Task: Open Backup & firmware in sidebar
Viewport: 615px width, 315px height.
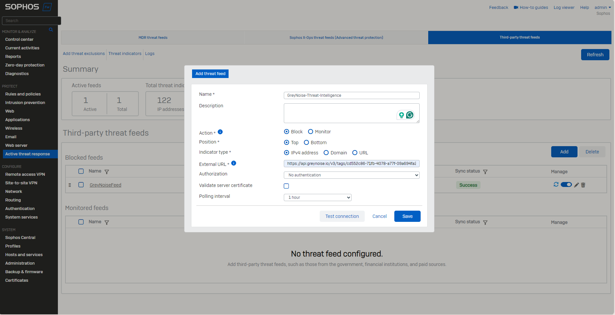Action: (x=24, y=272)
